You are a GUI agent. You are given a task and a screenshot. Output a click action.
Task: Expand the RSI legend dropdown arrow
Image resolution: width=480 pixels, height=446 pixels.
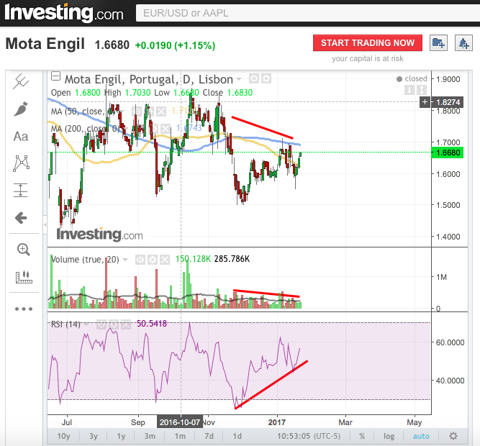click(87, 324)
